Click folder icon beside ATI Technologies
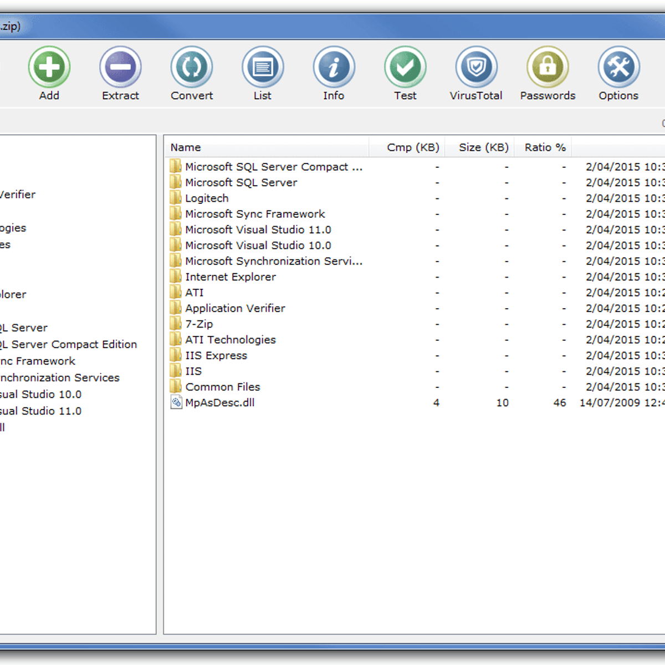 [176, 340]
